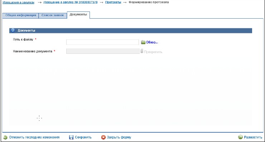Open Извещения о закупках breadcrumb link
The image size is (265, 142).
(x=18, y=3)
